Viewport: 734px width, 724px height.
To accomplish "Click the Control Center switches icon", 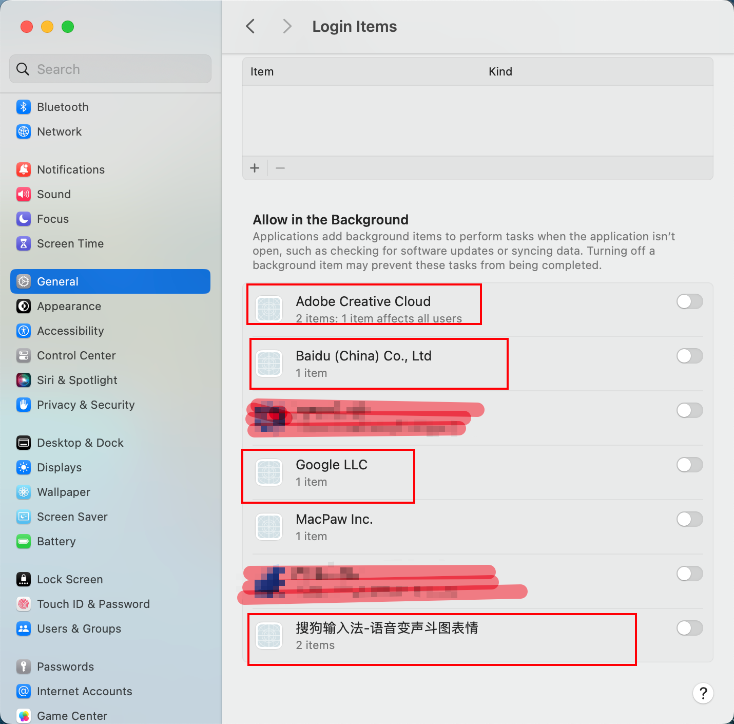I will pos(24,355).
